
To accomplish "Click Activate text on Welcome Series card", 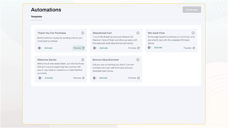I will tap(49, 78).
